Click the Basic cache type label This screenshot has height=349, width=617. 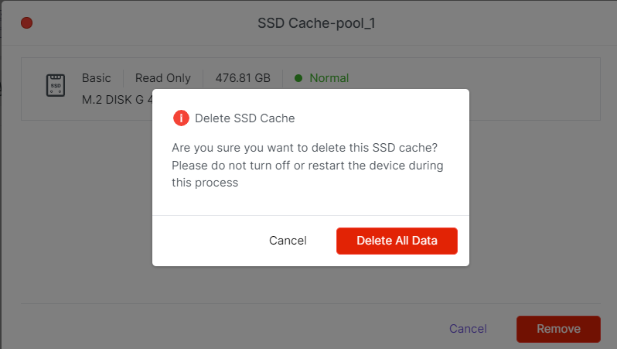coord(97,78)
